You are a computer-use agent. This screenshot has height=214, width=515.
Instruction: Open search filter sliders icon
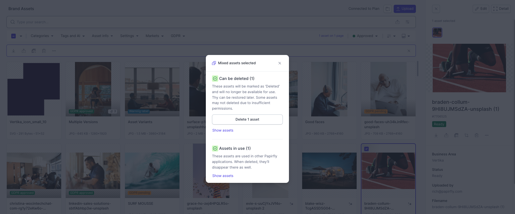[407, 22]
